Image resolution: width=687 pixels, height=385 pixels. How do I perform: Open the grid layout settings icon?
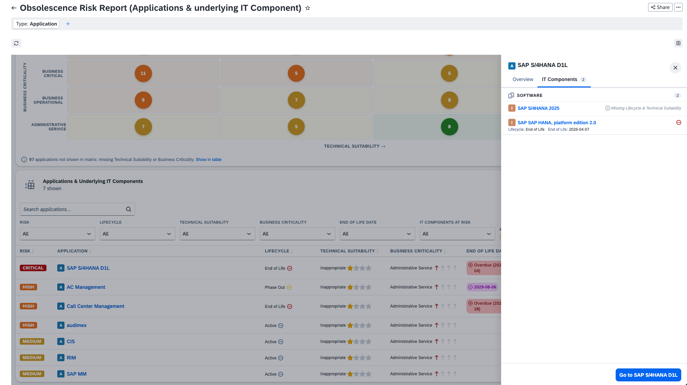678,43
